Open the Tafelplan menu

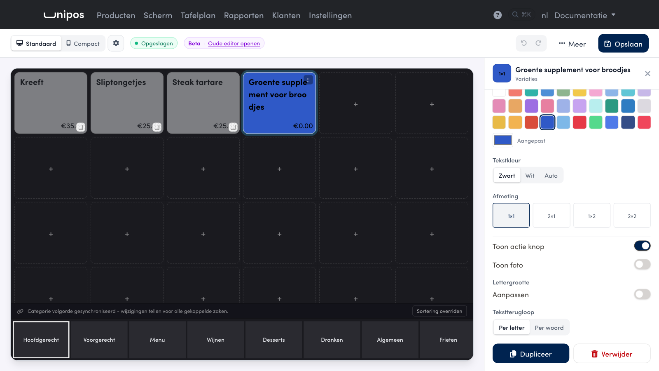198,15
